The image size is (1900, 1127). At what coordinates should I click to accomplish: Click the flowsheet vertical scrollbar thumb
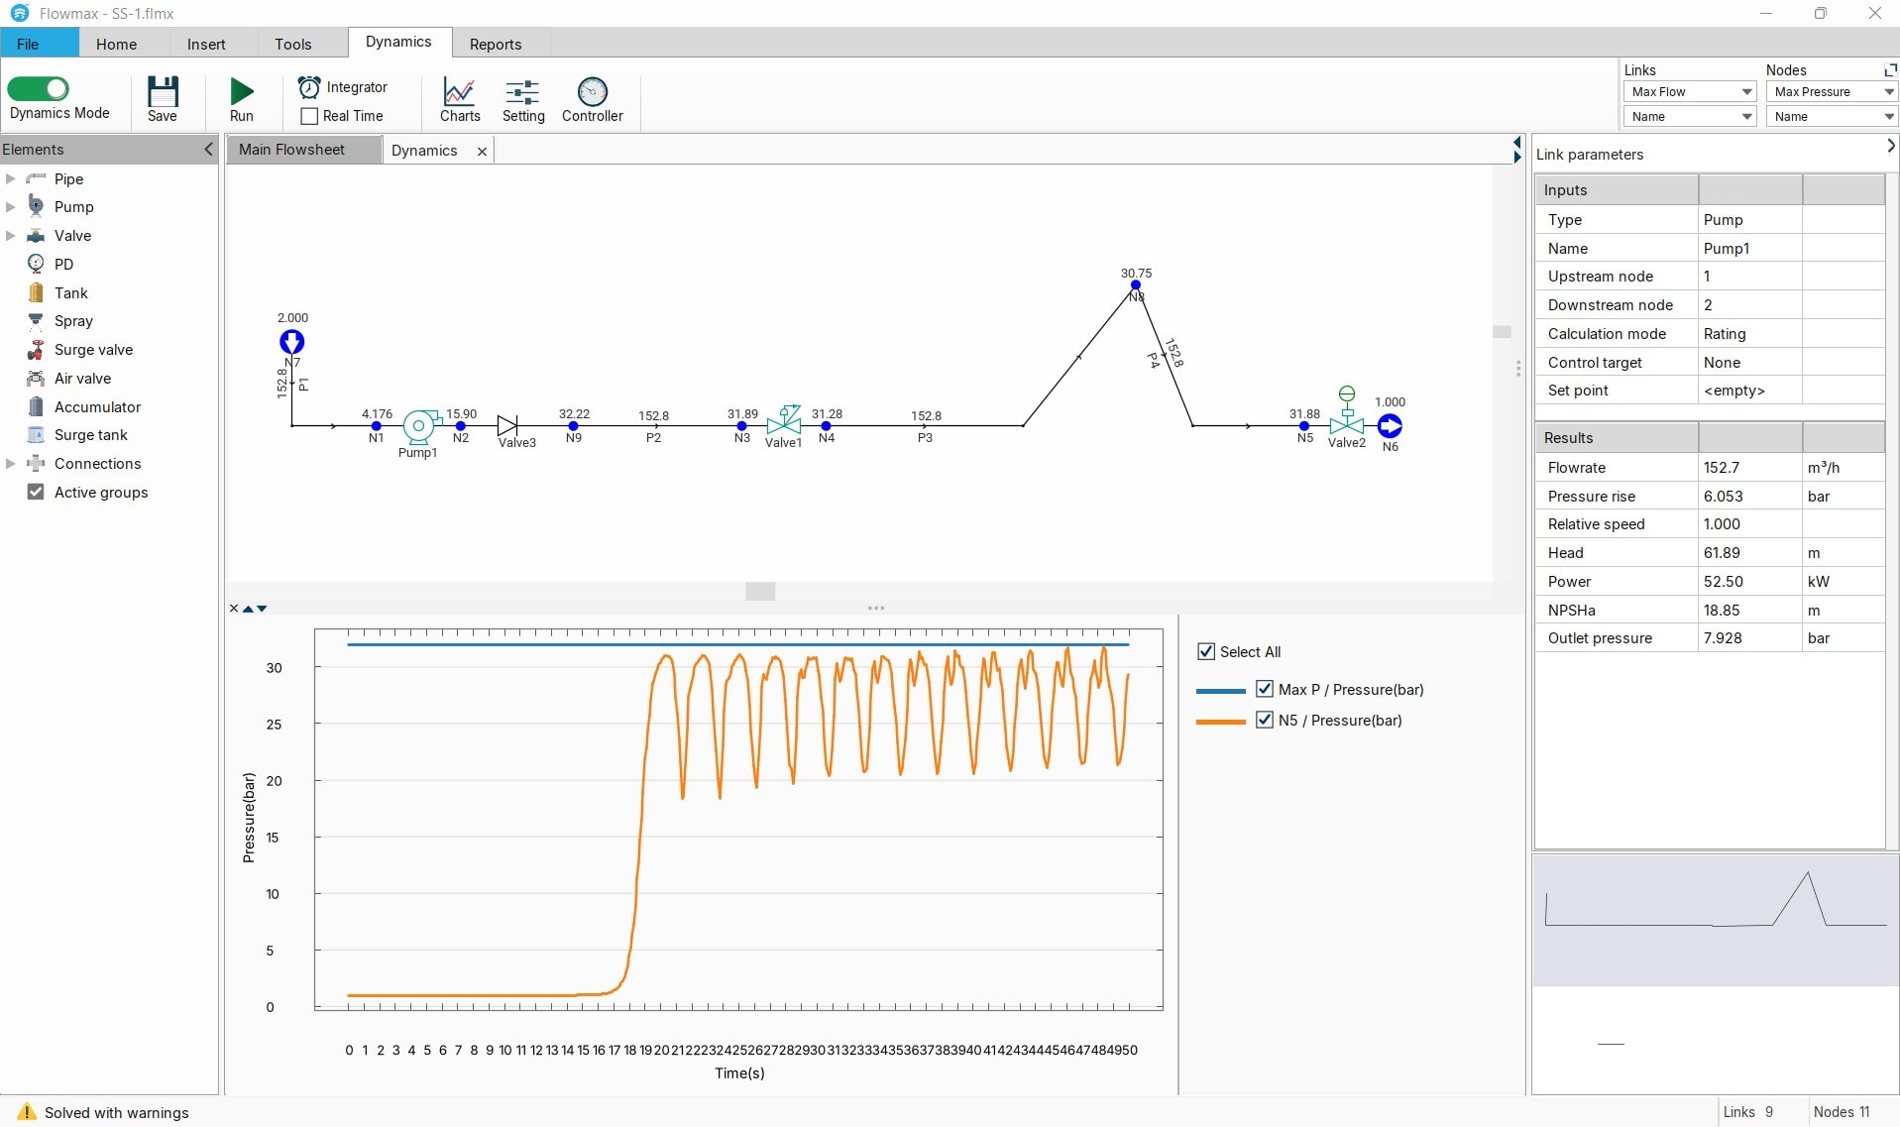1503,332
